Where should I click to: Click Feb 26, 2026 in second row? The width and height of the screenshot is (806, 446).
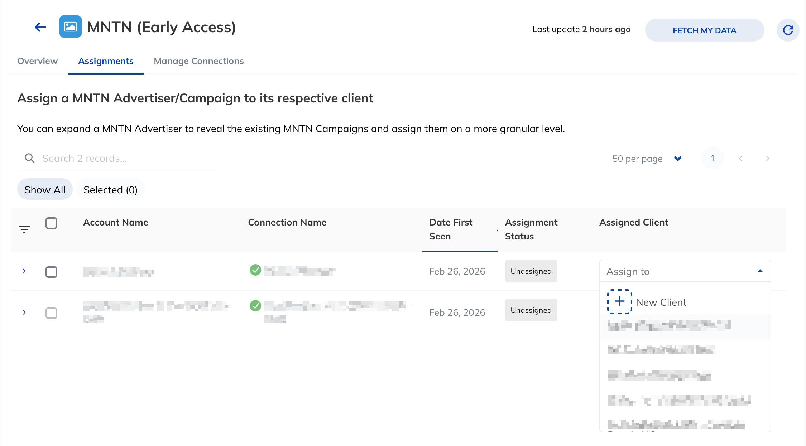point(457,312)
